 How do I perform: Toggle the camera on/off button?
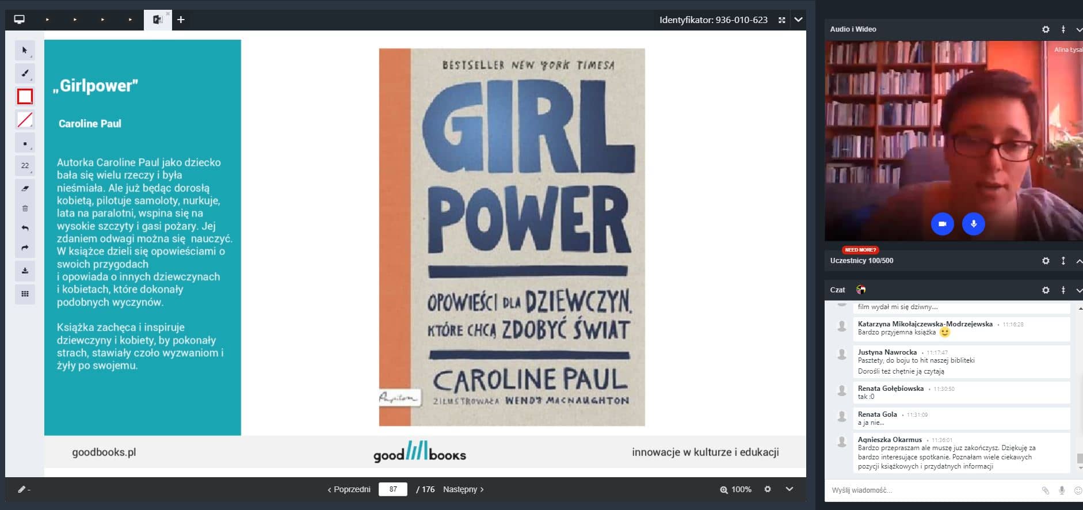click(942, 224)
